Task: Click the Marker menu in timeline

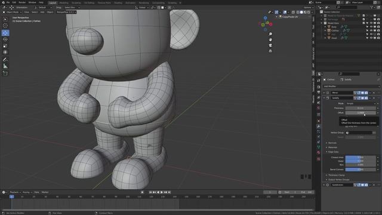Action: tap(45, 192)
